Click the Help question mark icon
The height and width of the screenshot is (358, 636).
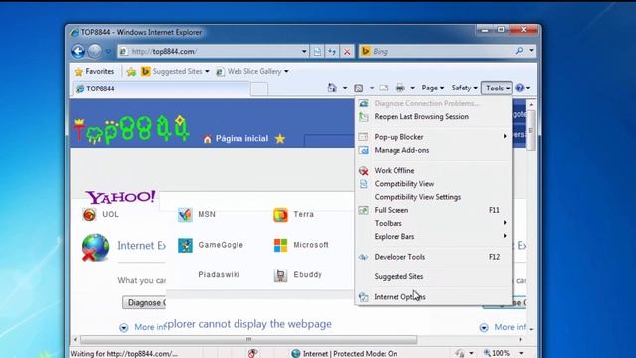coord(520,88)
